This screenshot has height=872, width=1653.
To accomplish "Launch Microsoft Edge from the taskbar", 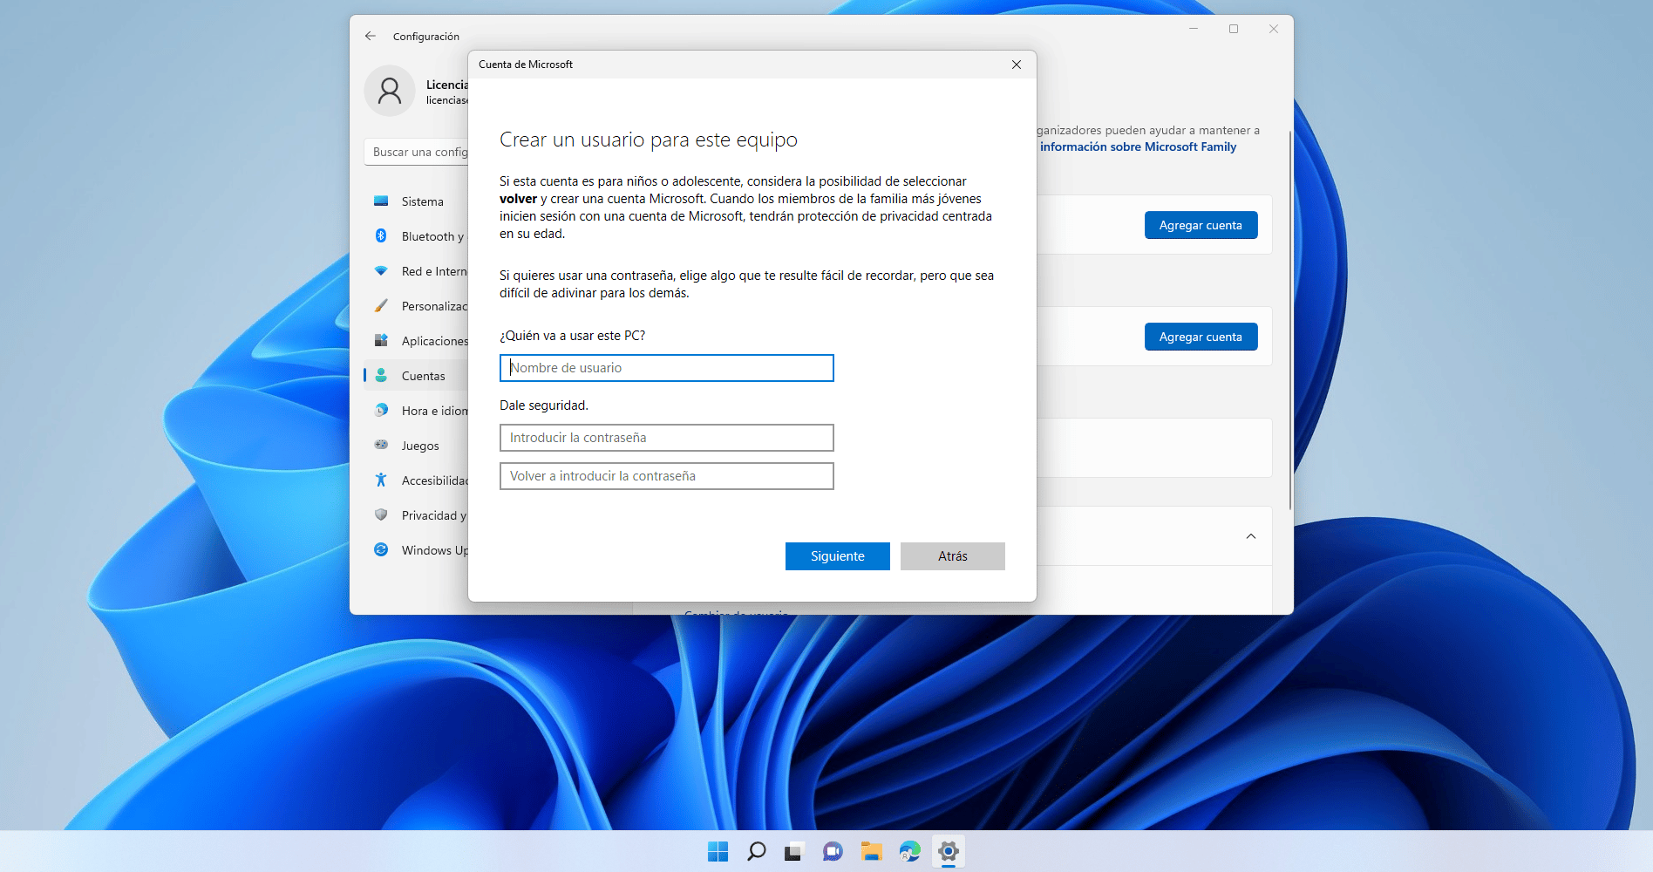I will (x=910, y=851).
